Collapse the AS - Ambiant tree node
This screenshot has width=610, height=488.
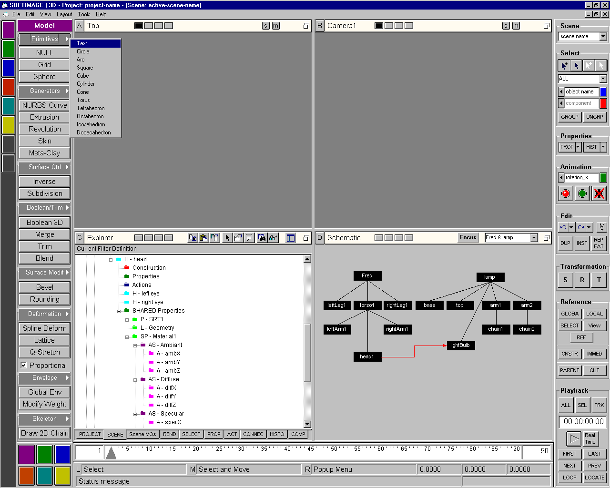click(x=135, y=345)
